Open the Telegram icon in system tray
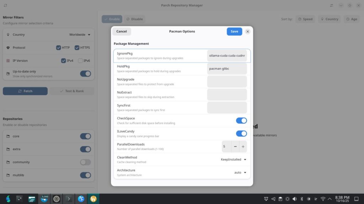 [273, 199]
